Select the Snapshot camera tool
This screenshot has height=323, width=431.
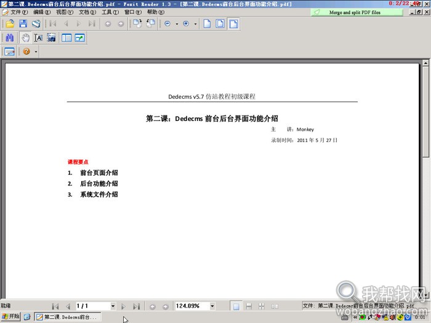point(51,38)
